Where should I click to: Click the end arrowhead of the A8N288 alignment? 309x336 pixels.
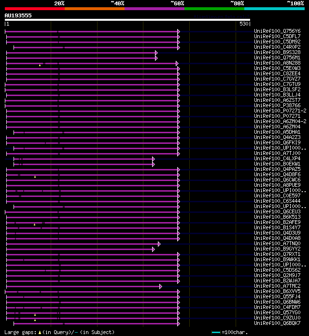(x=177, y=63)
